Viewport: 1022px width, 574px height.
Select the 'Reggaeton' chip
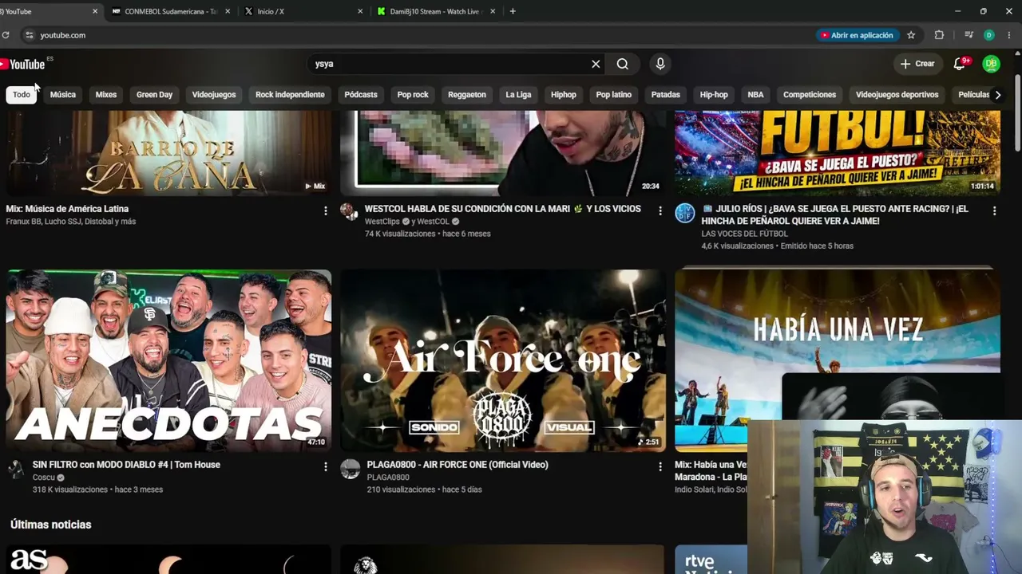(467, 95)
